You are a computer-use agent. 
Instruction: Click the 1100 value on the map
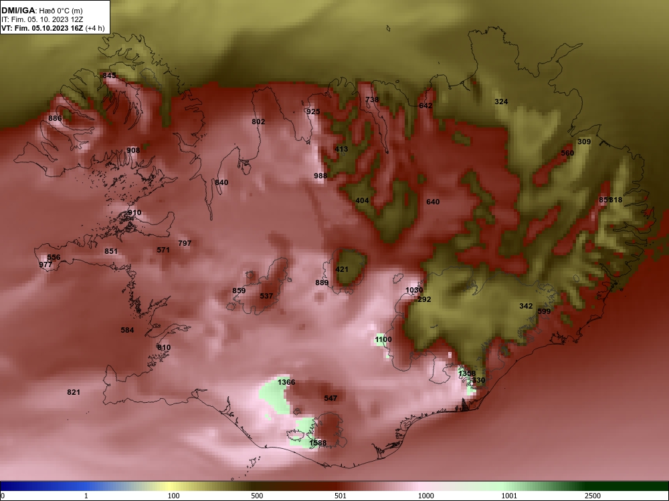click(x=383, y=339)
